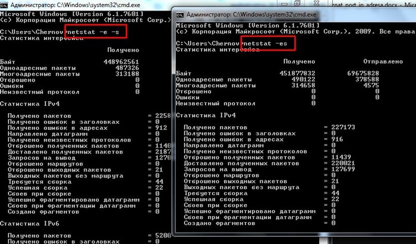
Task: Click the bytes value 448962561 in the background window
Action: 121,62
